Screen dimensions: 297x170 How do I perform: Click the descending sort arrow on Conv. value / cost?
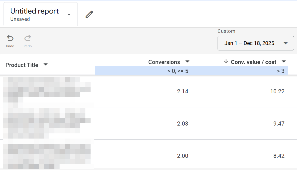226,61
